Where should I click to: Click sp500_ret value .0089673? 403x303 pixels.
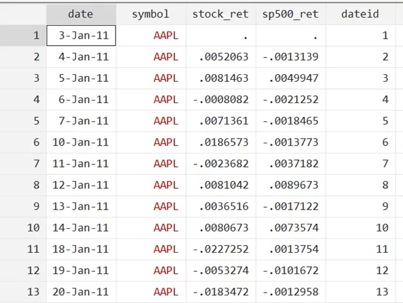click(x=291, y=185)
